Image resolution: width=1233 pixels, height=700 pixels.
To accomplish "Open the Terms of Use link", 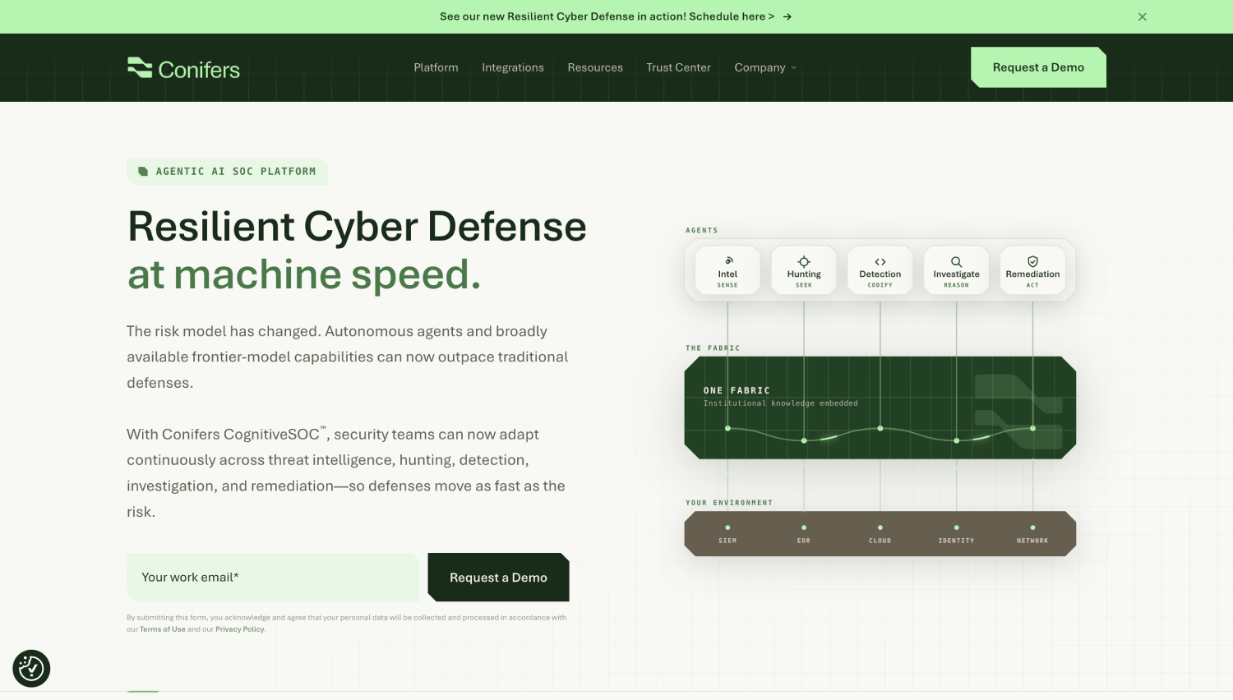I will click(163, 629).
